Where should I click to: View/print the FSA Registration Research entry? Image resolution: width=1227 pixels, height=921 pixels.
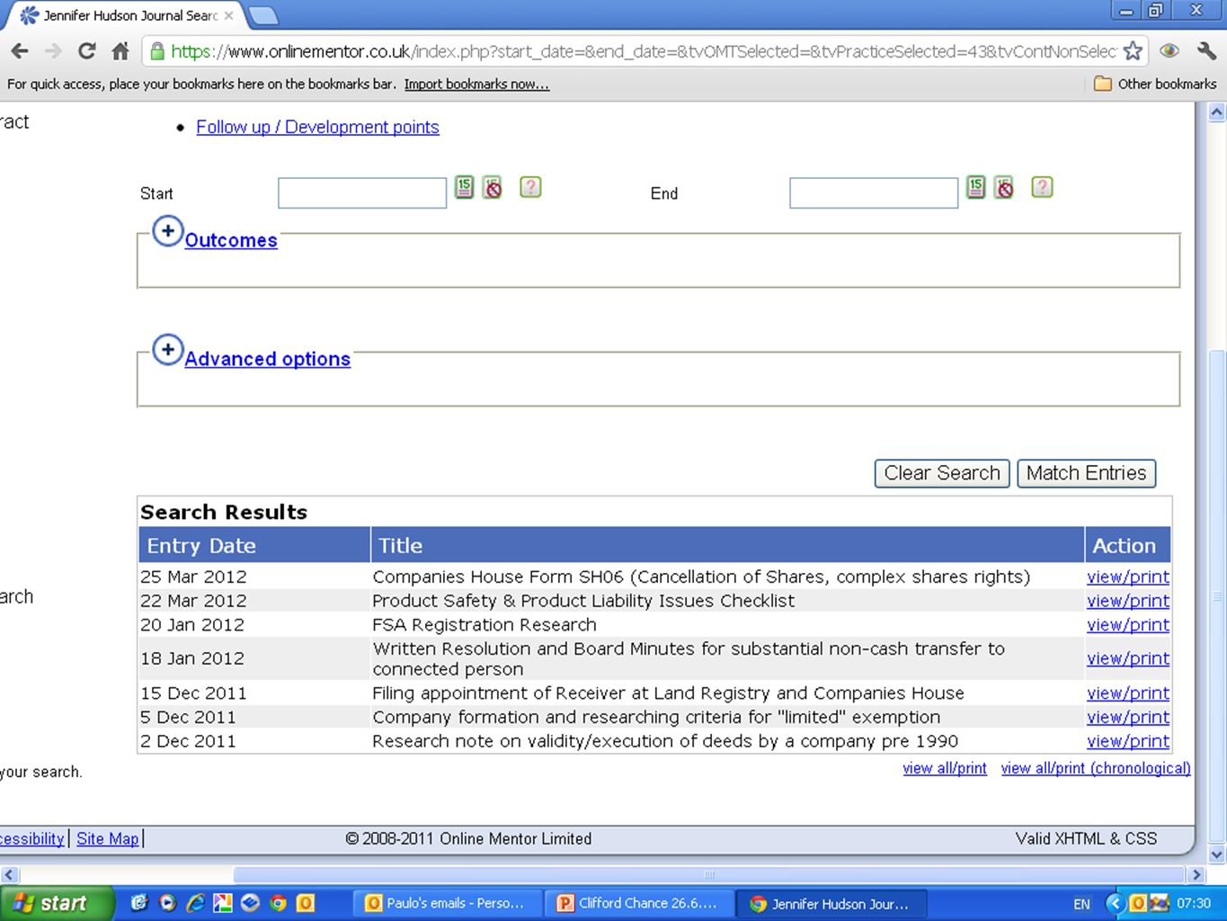[1128, 625]
